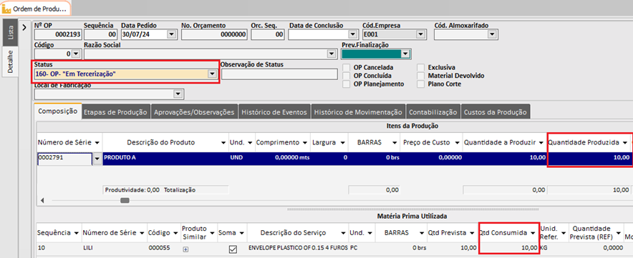Check the OP Cancelada checkbox
The image size is (633, 258).
346,68
